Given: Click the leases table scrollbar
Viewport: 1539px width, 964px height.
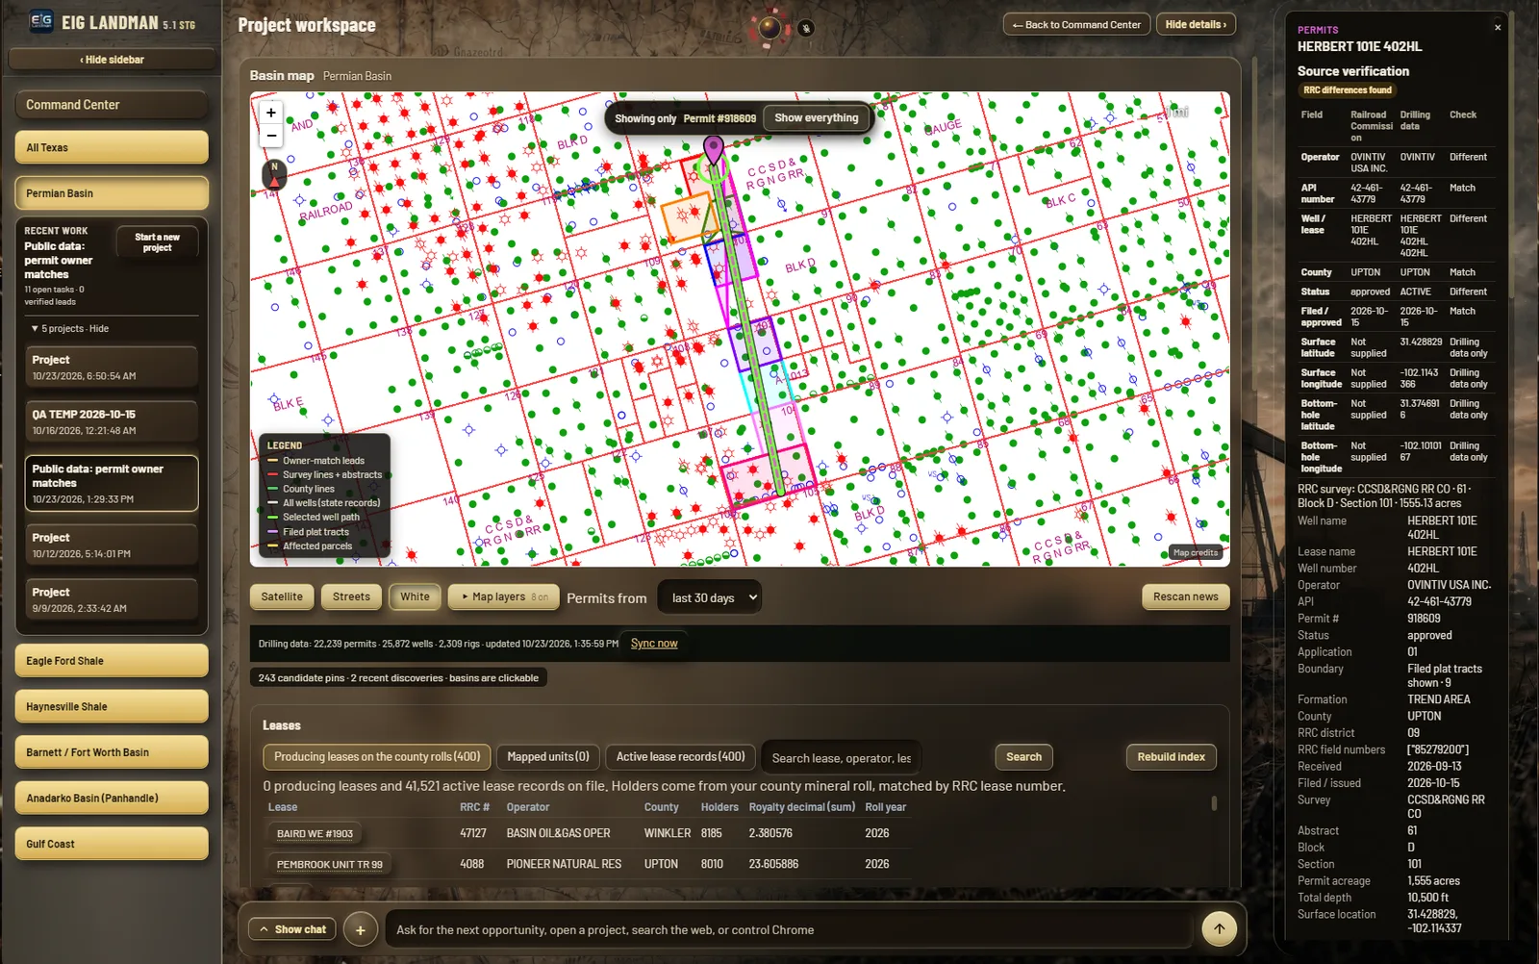Looking at the screenshot, I should tap(1214, 803).
